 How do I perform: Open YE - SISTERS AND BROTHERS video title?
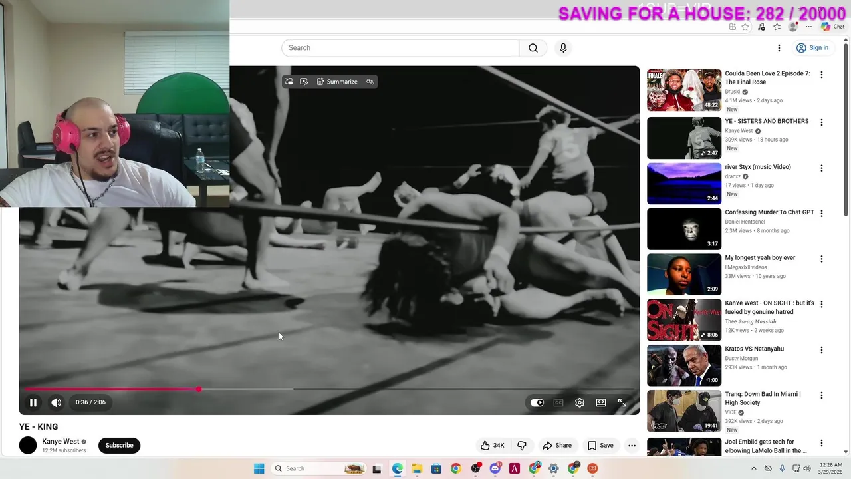pos(767,121)
